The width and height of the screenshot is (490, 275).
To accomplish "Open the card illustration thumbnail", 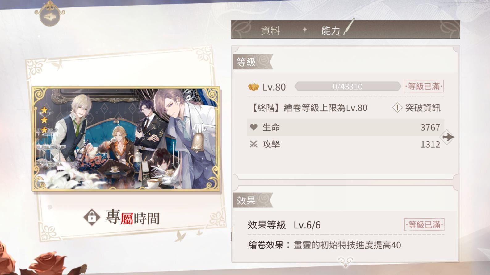I will [126, 139].
